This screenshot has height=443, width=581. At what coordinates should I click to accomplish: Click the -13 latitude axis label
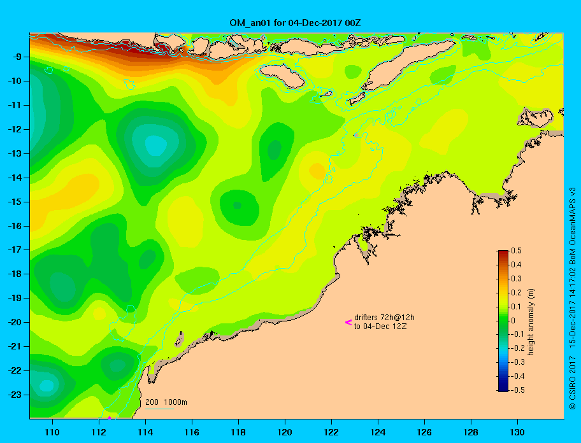[15, 153]
